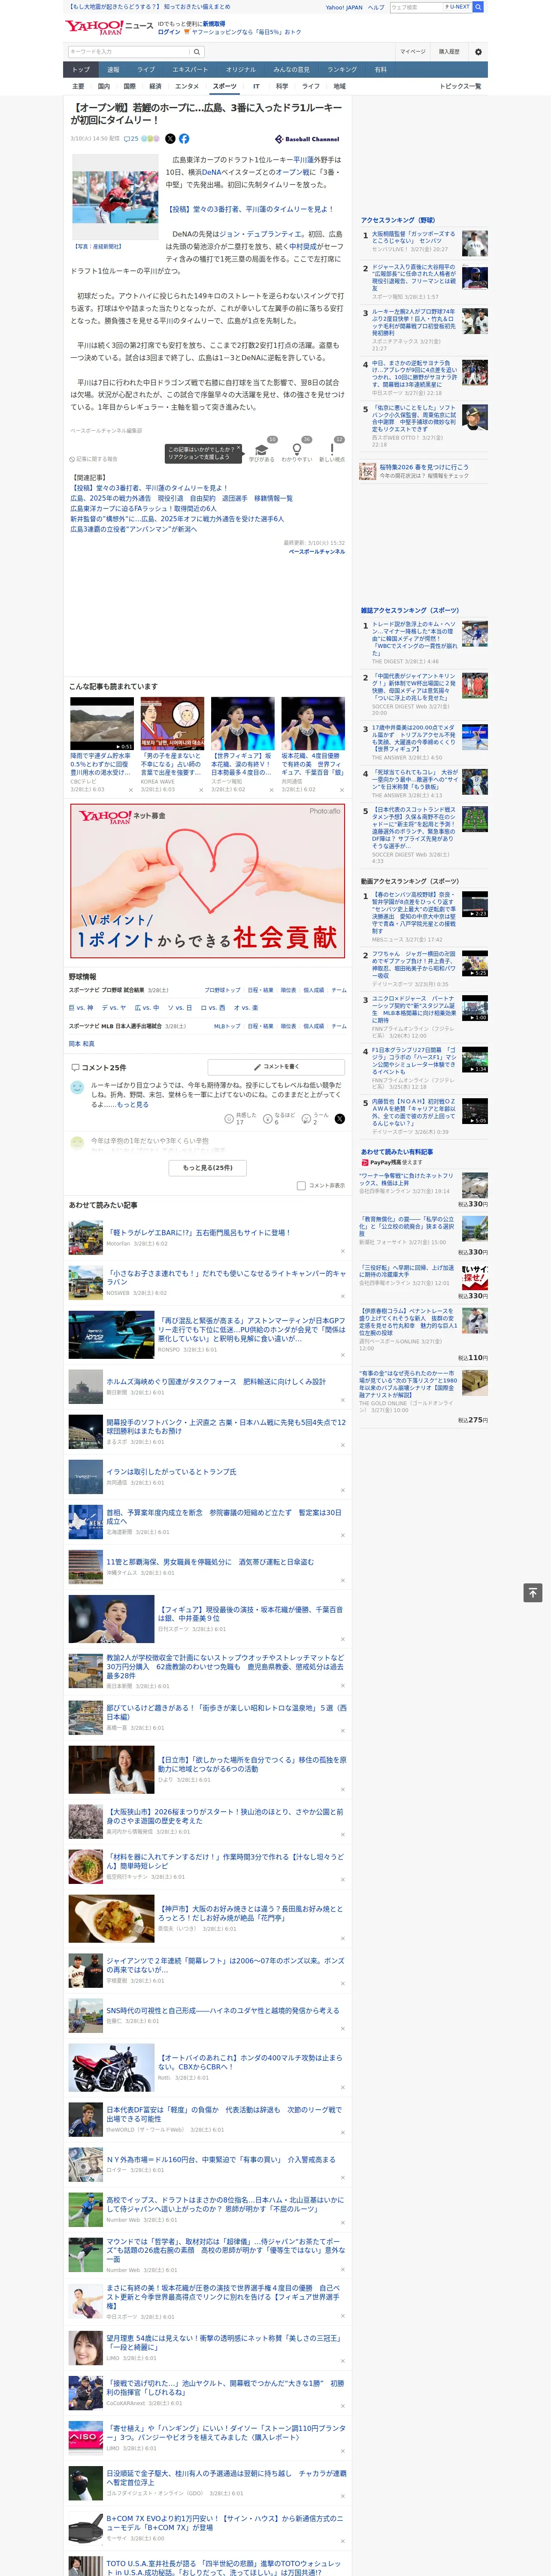Click the マイページ link
Viewport: 551px width, 2576px height.
tap(413, 51)
